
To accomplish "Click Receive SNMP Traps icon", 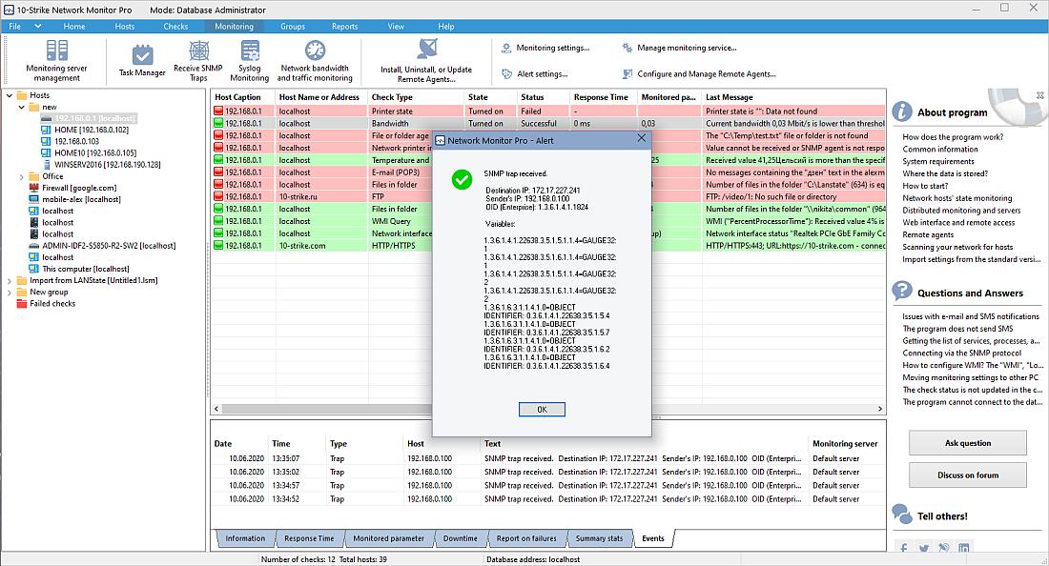I will [197, 61].
